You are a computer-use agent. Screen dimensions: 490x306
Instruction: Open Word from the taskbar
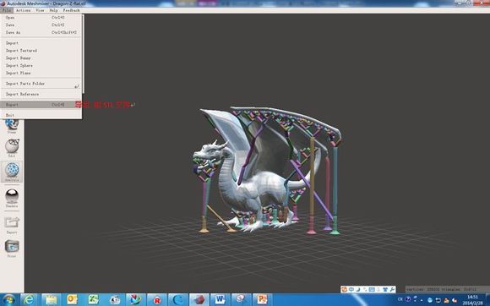(x=220, y=300)
